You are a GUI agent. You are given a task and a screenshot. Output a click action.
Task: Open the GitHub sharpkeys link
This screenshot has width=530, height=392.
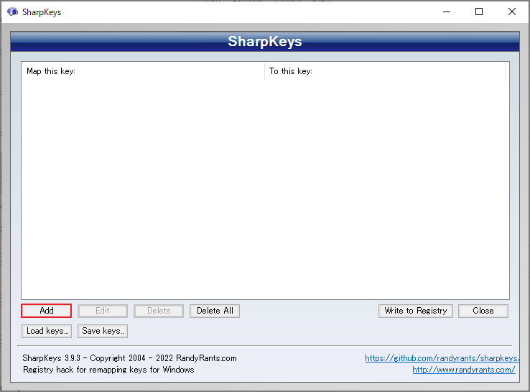pyautogui.click(x=442, y=358)
